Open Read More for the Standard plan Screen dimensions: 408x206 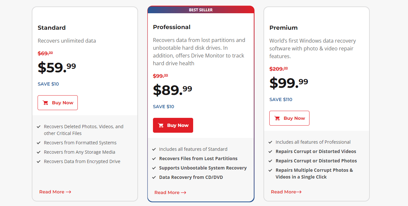tap(52, 191)
